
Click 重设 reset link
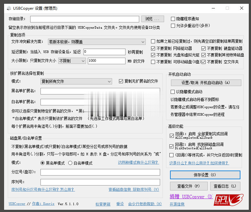(120, 204)
